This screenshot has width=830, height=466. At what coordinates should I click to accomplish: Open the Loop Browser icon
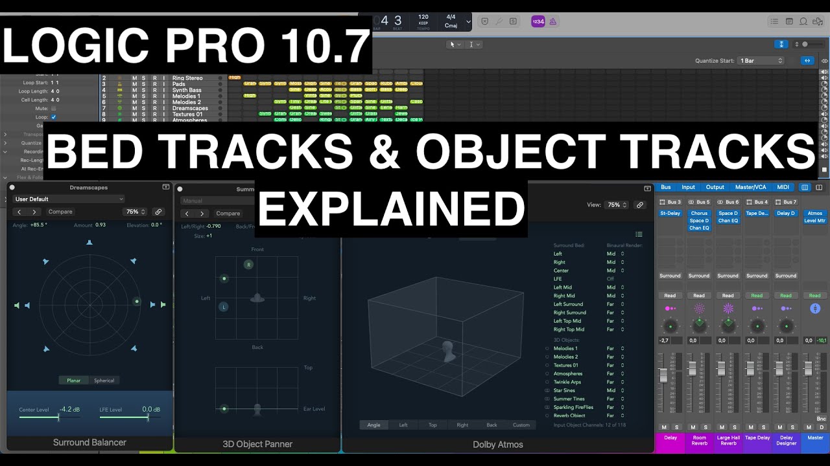point(803,21)
